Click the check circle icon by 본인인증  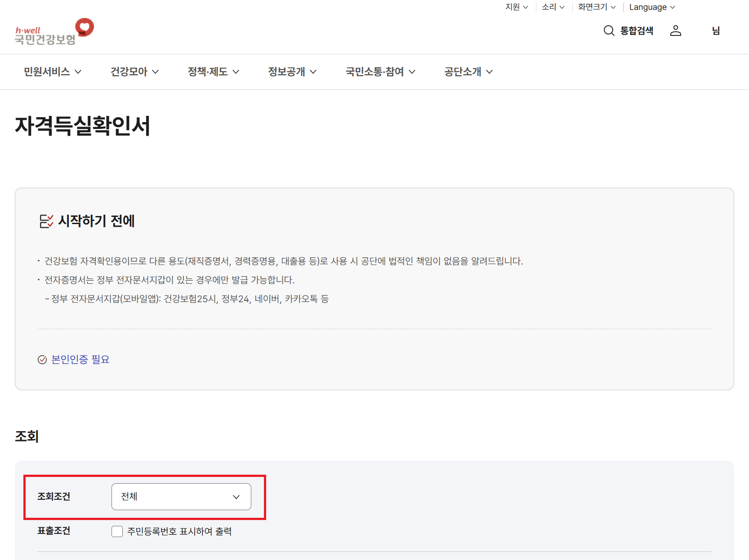pyautogui.click(x=42, y=360)
